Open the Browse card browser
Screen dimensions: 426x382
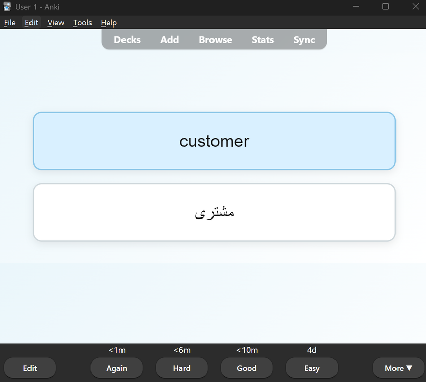click(216, 40)
